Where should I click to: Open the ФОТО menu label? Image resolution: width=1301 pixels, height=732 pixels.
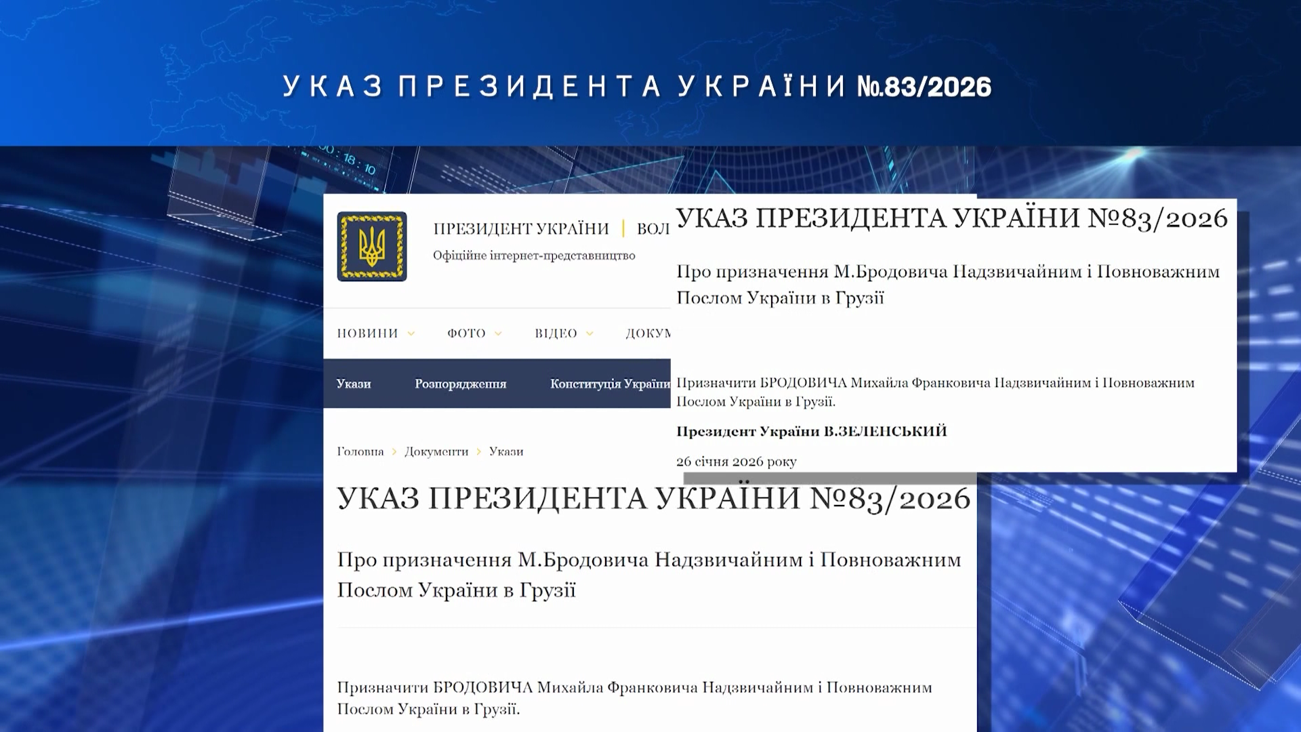click(x=466, y=333)
